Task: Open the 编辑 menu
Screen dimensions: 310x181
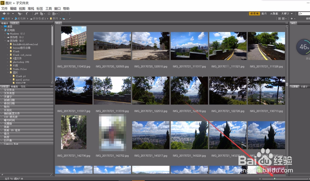Action: point(13,8)
